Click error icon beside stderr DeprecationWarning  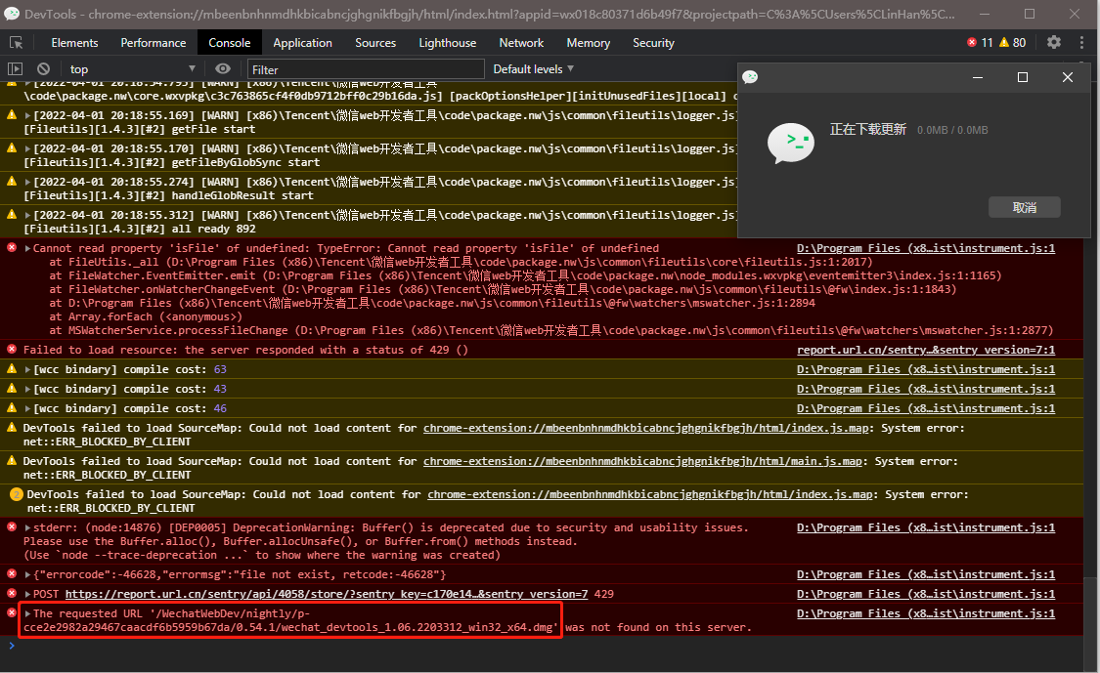12,527
